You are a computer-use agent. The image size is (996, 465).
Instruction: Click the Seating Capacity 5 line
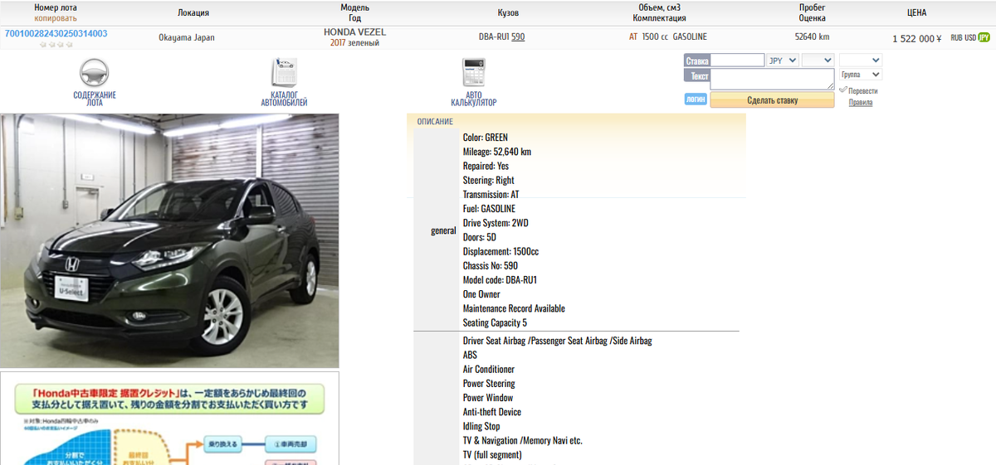[495, 322]
